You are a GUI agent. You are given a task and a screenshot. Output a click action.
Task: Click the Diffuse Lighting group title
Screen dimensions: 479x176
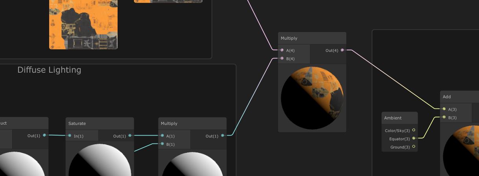pyautogui.click(x=49, y=70)
